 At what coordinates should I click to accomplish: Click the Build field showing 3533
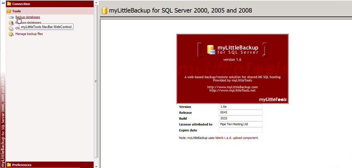click(x=240, y=118)
